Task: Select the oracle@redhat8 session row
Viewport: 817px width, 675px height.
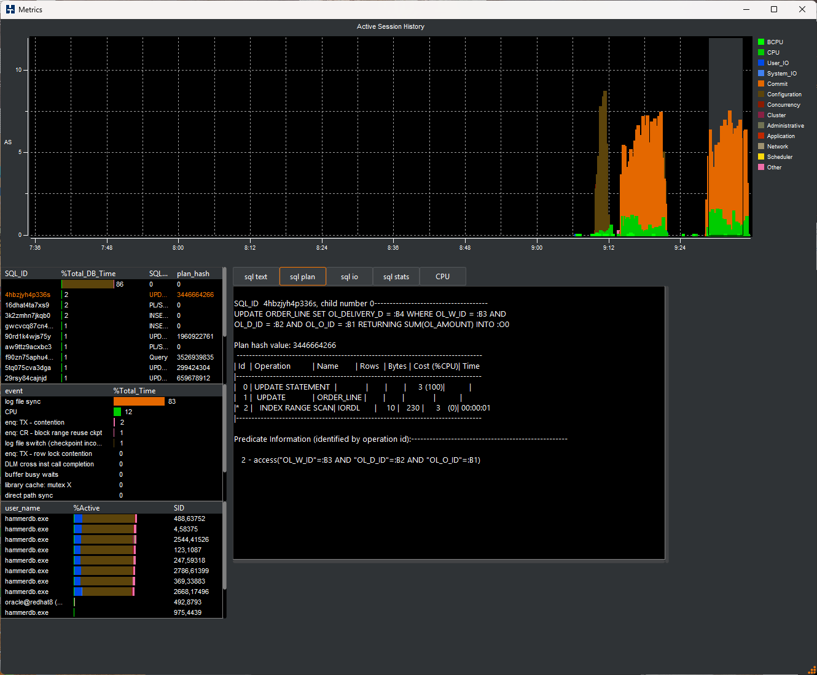Action: point(111,602)
